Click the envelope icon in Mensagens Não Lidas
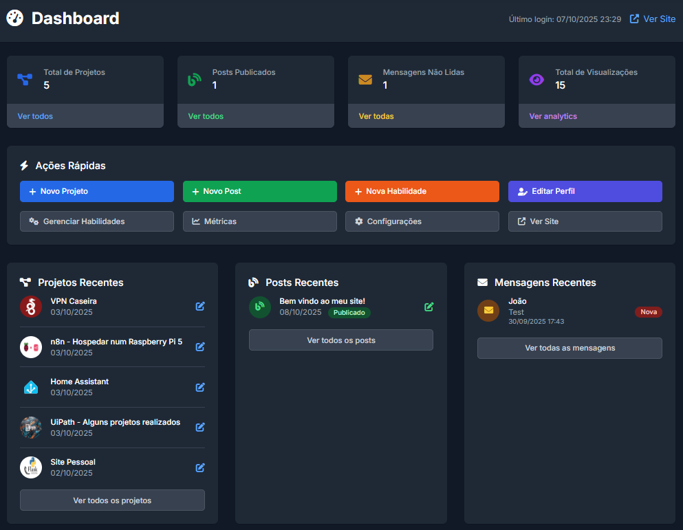Viewport: 683px width, 530px height. 365,80
